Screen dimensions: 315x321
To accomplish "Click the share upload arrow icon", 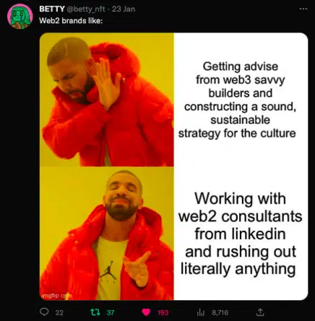I will click(260, 312).
